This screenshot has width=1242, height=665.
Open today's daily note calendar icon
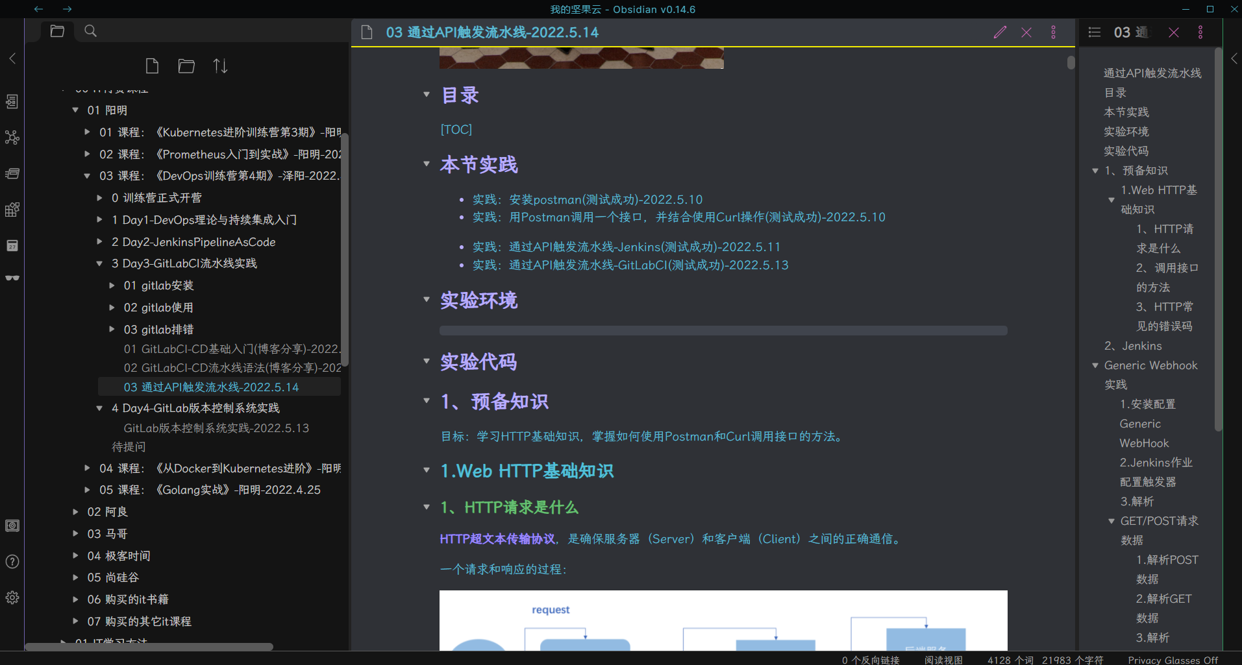coord(12,245)
